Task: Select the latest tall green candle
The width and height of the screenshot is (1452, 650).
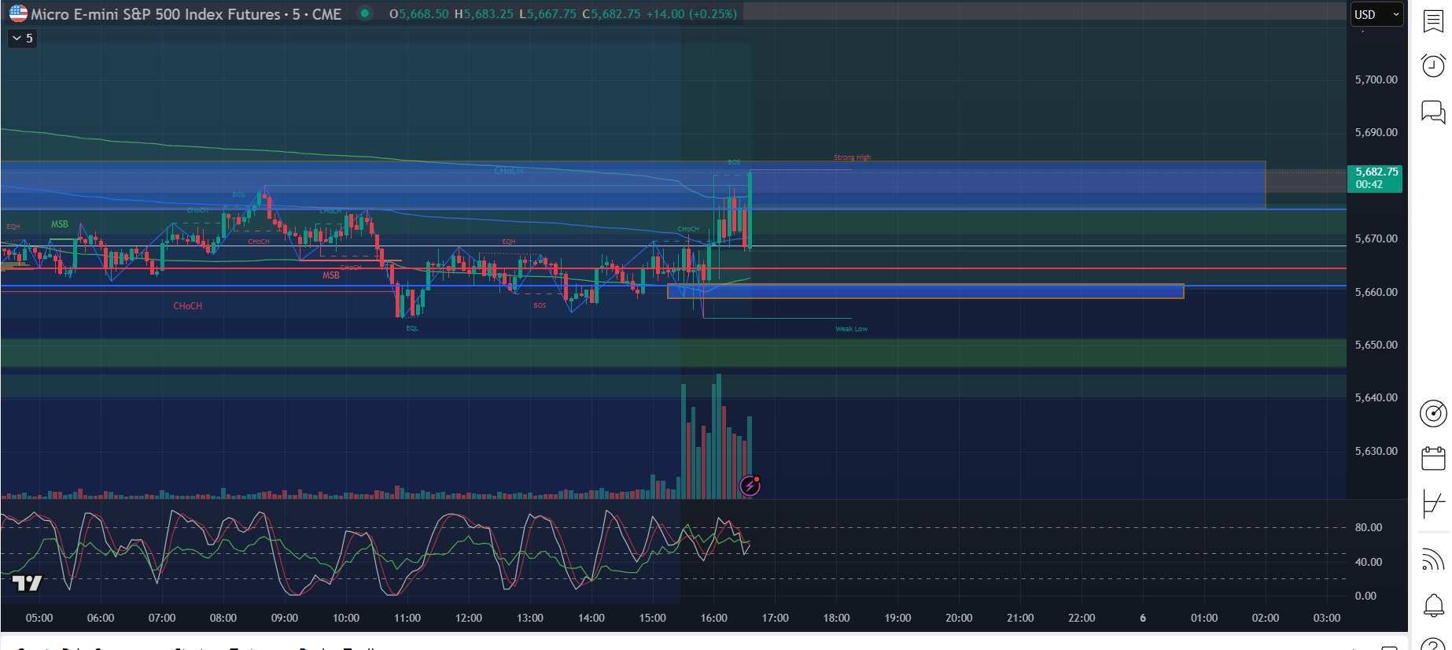Action: pos(750,210)
